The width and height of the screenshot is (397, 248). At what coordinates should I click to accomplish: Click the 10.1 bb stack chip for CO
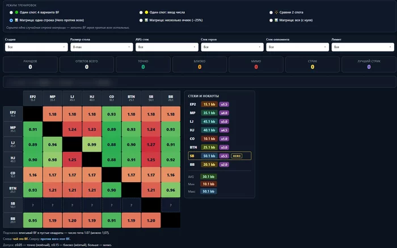click(209, 139)
